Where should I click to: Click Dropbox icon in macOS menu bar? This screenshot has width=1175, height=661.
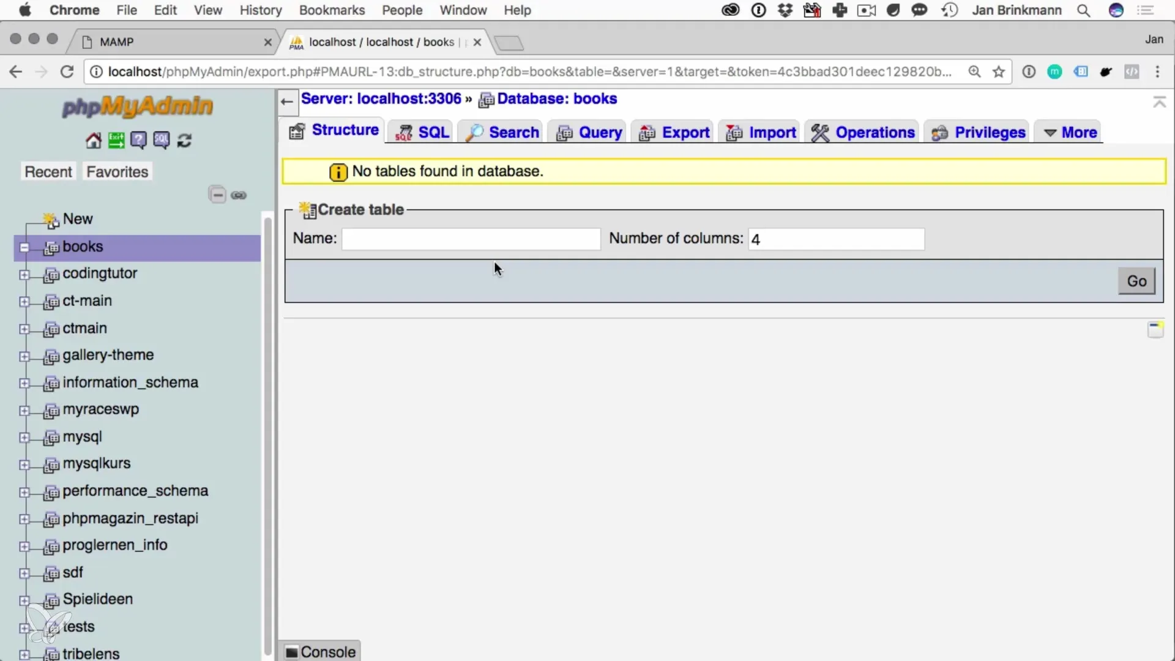(x=785, y=10)
